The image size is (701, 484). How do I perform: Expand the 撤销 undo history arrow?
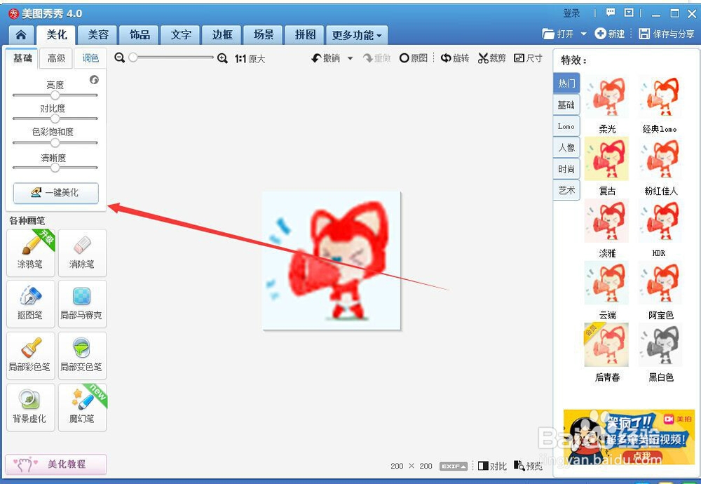[x=350, y=58]
